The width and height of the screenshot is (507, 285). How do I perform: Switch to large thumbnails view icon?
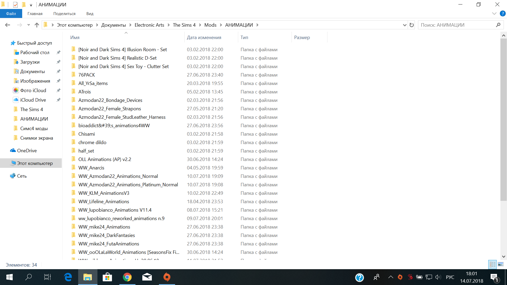500,264
